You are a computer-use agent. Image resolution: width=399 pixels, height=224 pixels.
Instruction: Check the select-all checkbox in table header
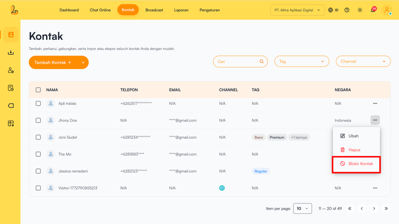(38, 90)
